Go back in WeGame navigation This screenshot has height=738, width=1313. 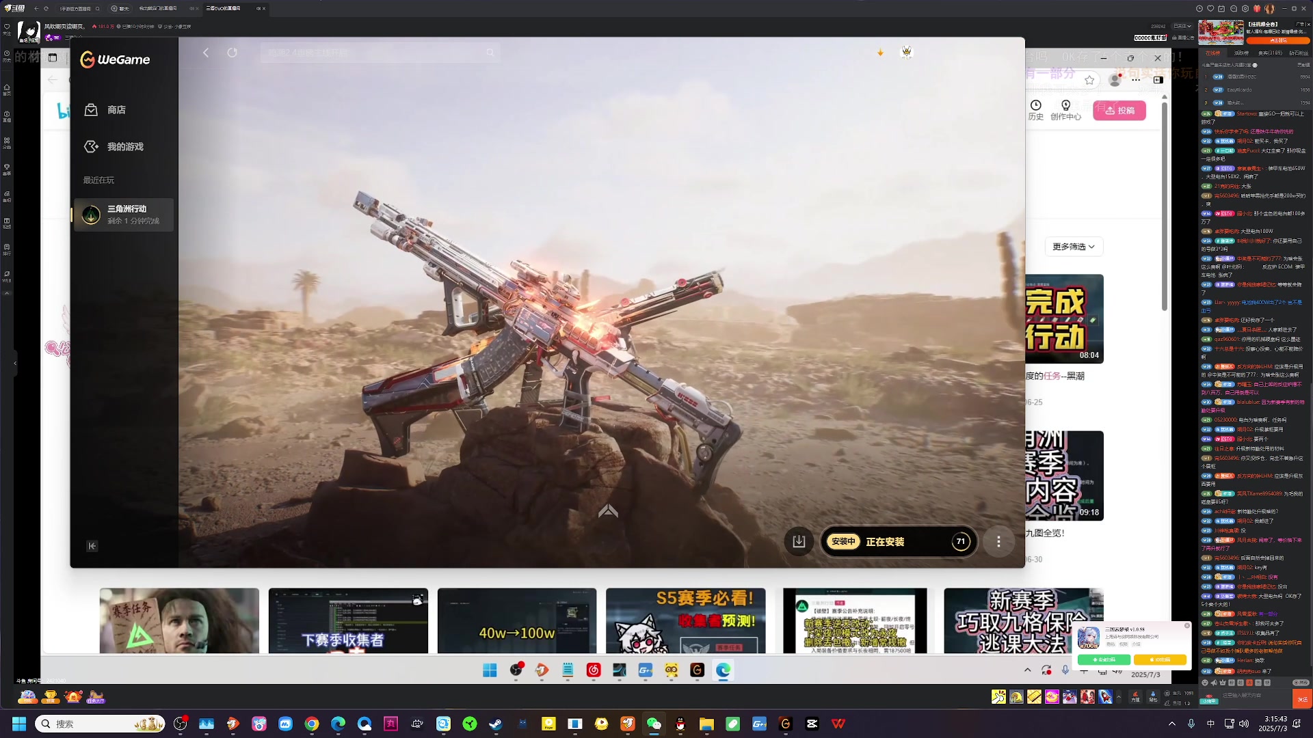point(206,53)
